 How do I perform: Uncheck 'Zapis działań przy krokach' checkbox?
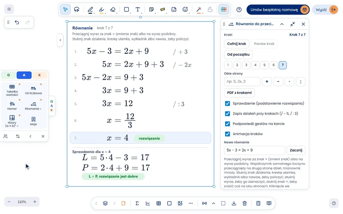coord(228,113)
